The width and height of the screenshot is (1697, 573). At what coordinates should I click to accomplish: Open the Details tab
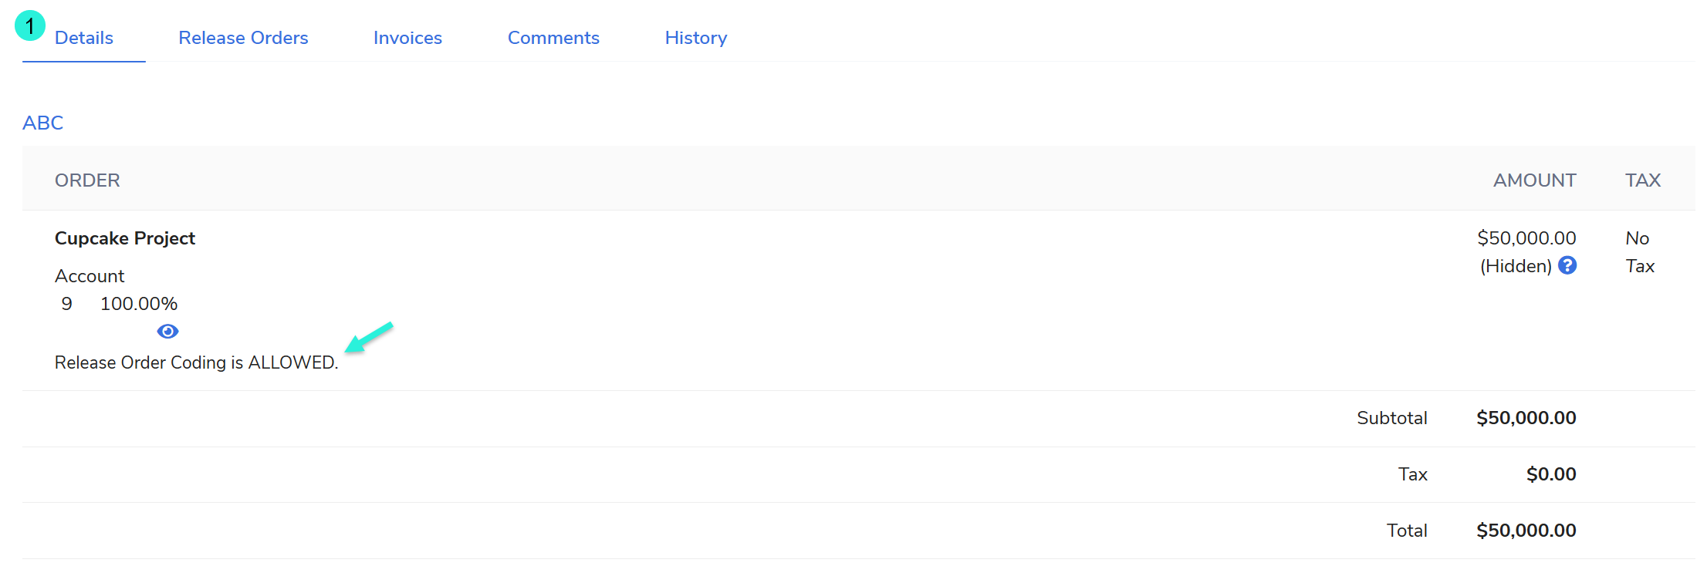point(83,38)
